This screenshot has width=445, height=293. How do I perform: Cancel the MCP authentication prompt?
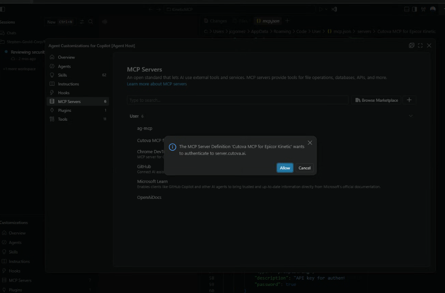[x=304, y=168]
